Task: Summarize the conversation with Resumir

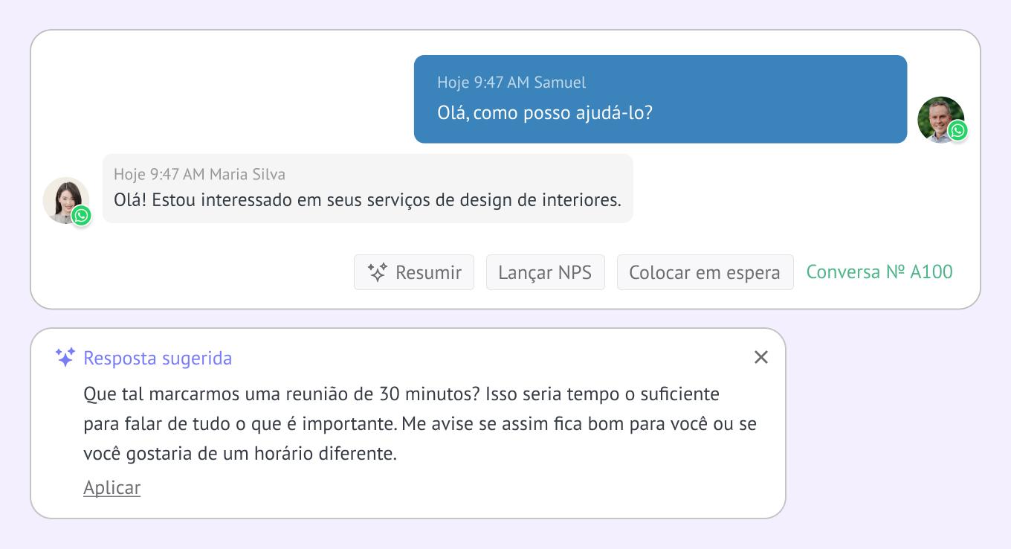Action: [414, 272]
